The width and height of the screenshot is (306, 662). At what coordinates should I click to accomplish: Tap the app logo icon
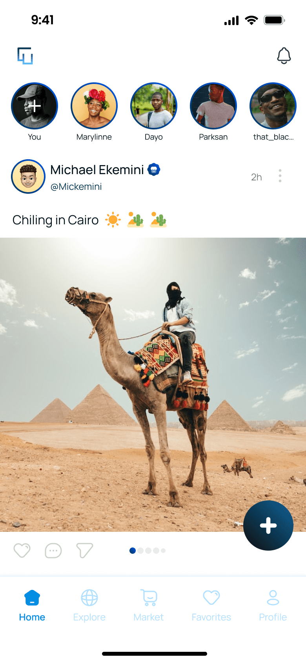25,56
